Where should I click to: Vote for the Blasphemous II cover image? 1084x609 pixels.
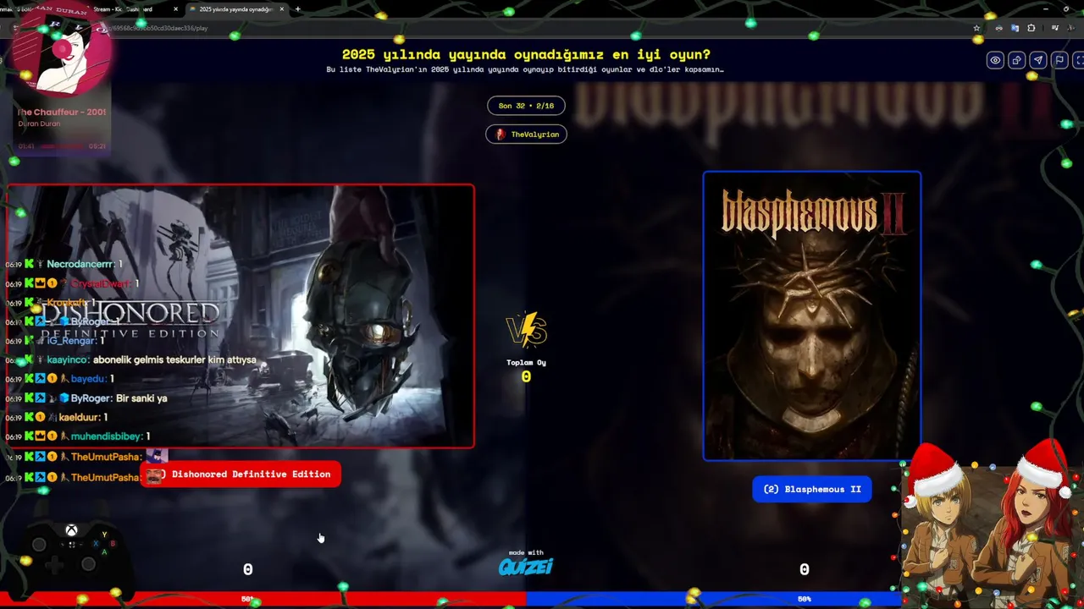pyautogui.click(x=811, y=315)
